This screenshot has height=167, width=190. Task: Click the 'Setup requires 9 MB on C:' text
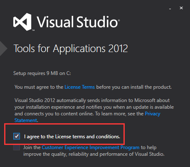tap(42, 73)
